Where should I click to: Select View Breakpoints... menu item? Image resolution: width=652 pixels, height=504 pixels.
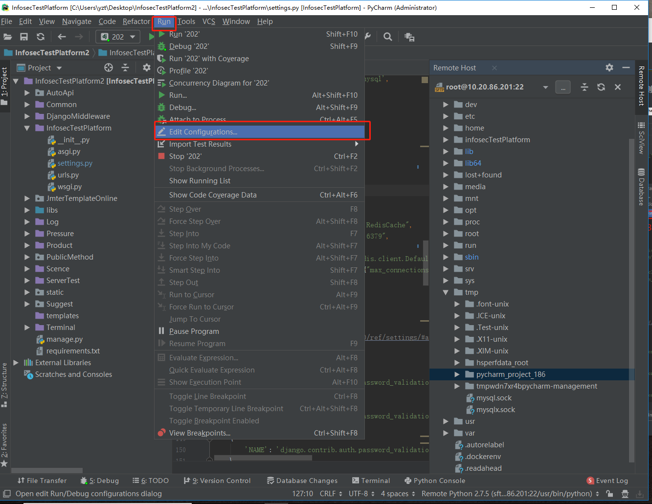260,433
